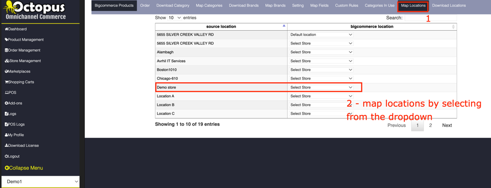Sort by bigcommerce location column arrows
Image resolution: width=491 pixels, height=188 pixels.
[453, 27]
